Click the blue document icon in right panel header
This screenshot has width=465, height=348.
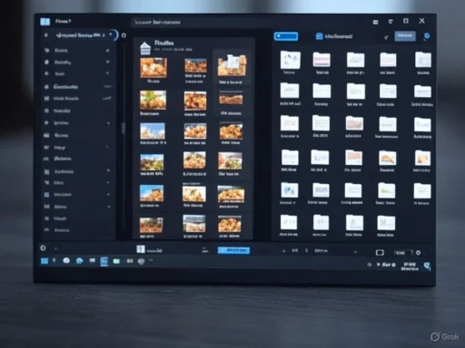pos(319,36)
